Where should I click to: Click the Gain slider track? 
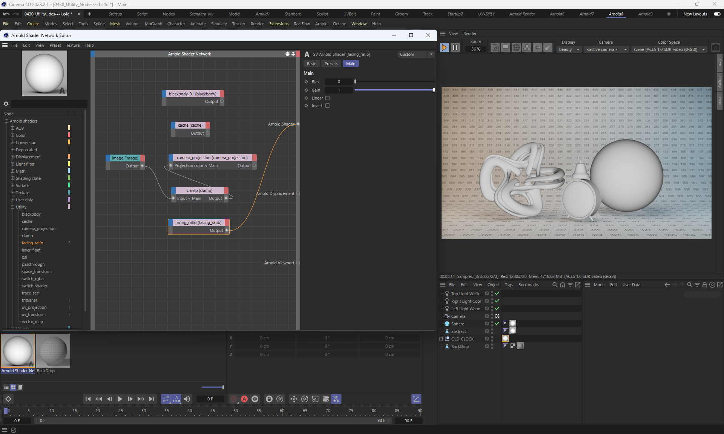394,90
